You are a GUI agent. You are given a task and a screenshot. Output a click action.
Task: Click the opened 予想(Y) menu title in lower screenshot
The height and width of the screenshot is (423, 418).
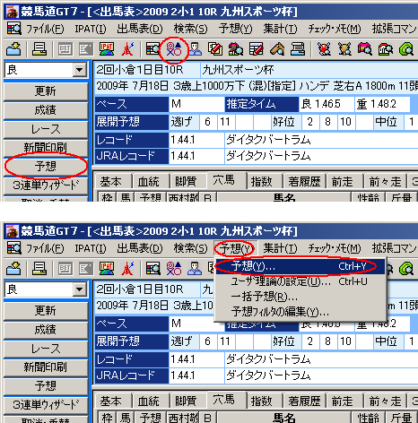coord(235,248)
